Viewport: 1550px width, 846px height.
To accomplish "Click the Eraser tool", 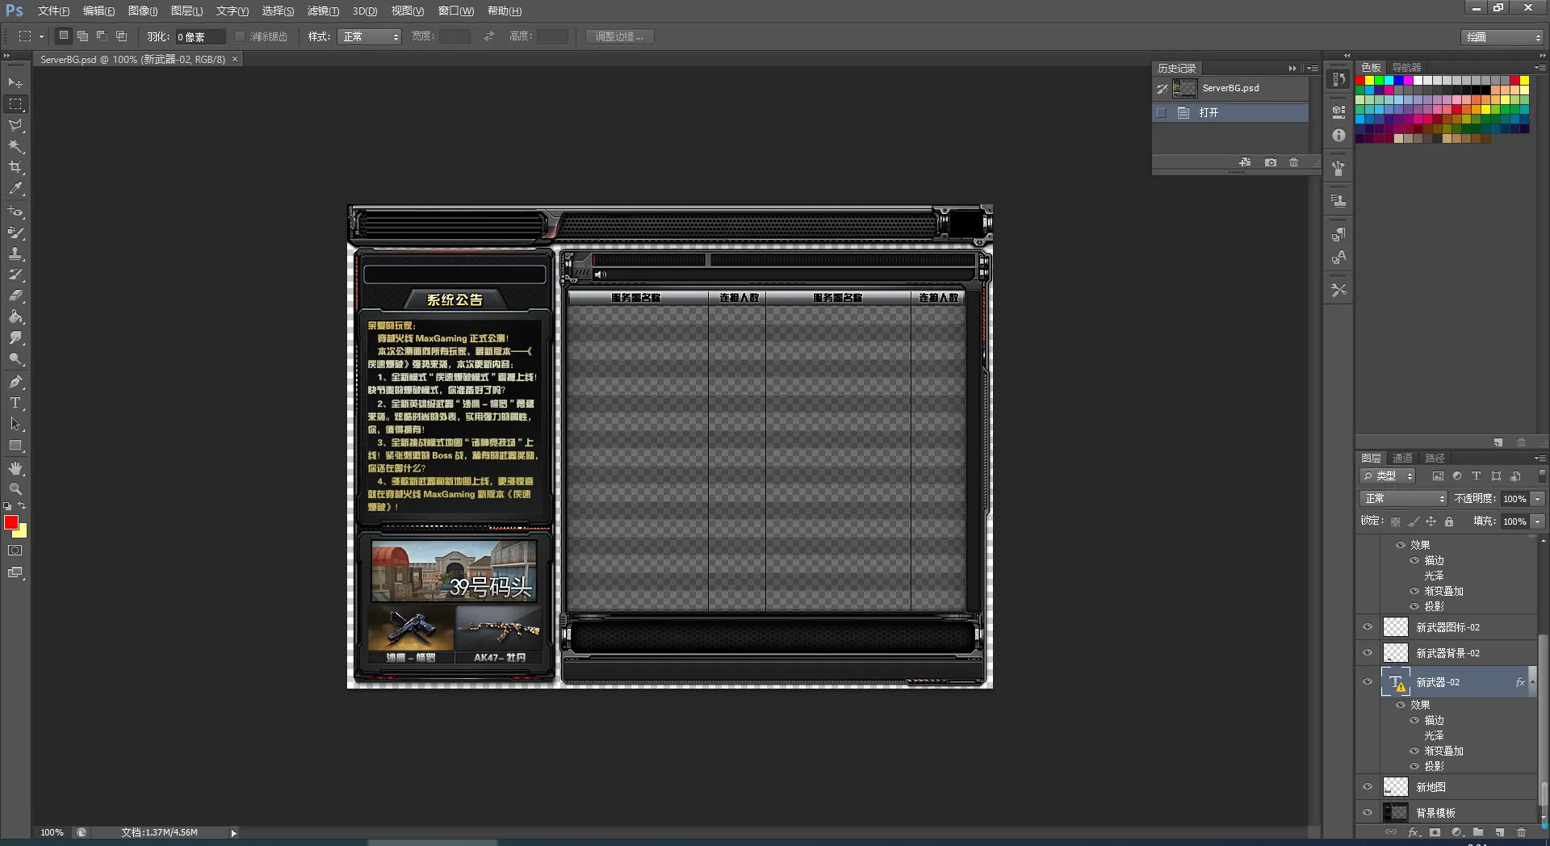I will pos(15,295).
